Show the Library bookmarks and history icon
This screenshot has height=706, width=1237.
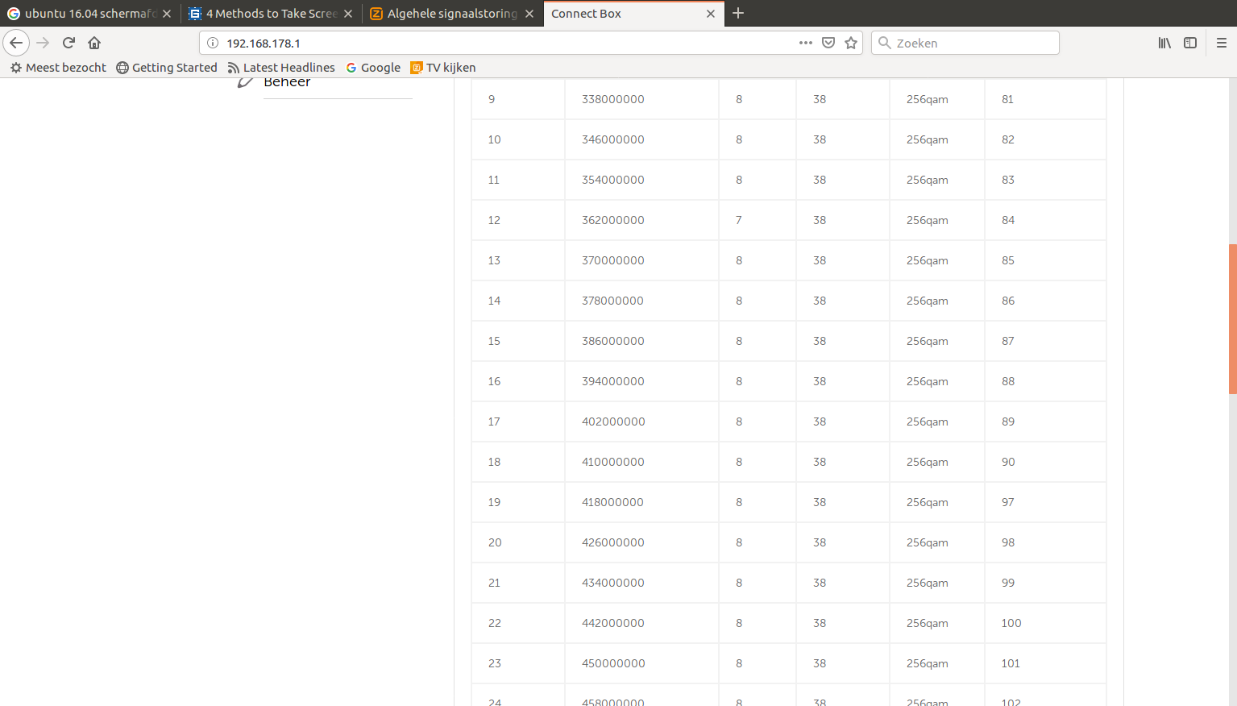tap(1164, 43)
